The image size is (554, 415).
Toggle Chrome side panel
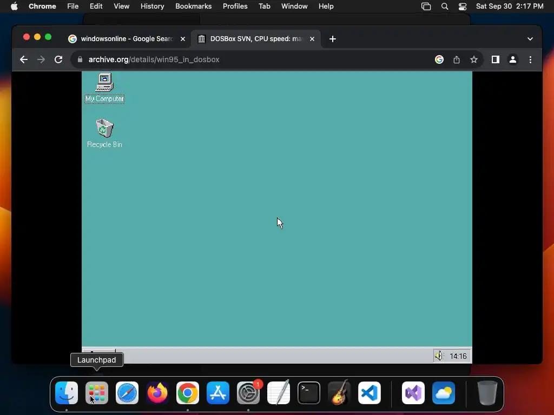point(496,59)
